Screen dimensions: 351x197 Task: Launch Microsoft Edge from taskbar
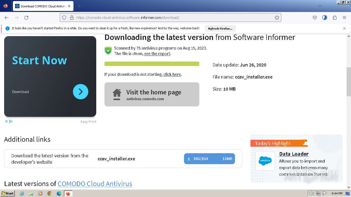(59, 193)
